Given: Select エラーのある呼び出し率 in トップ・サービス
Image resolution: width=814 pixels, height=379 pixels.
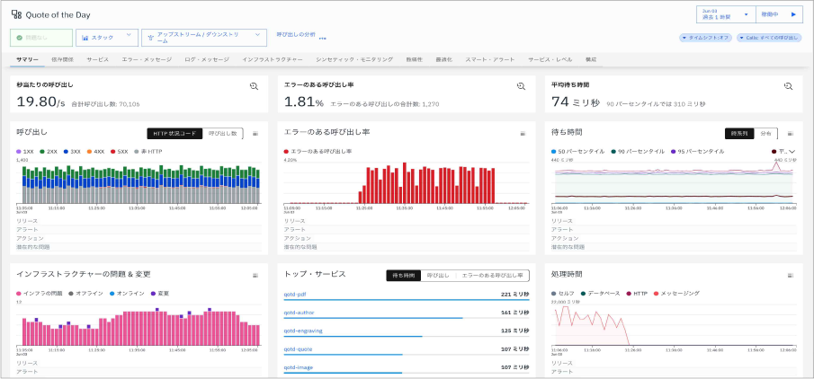Looking at the screenshot, I should 493,276.
